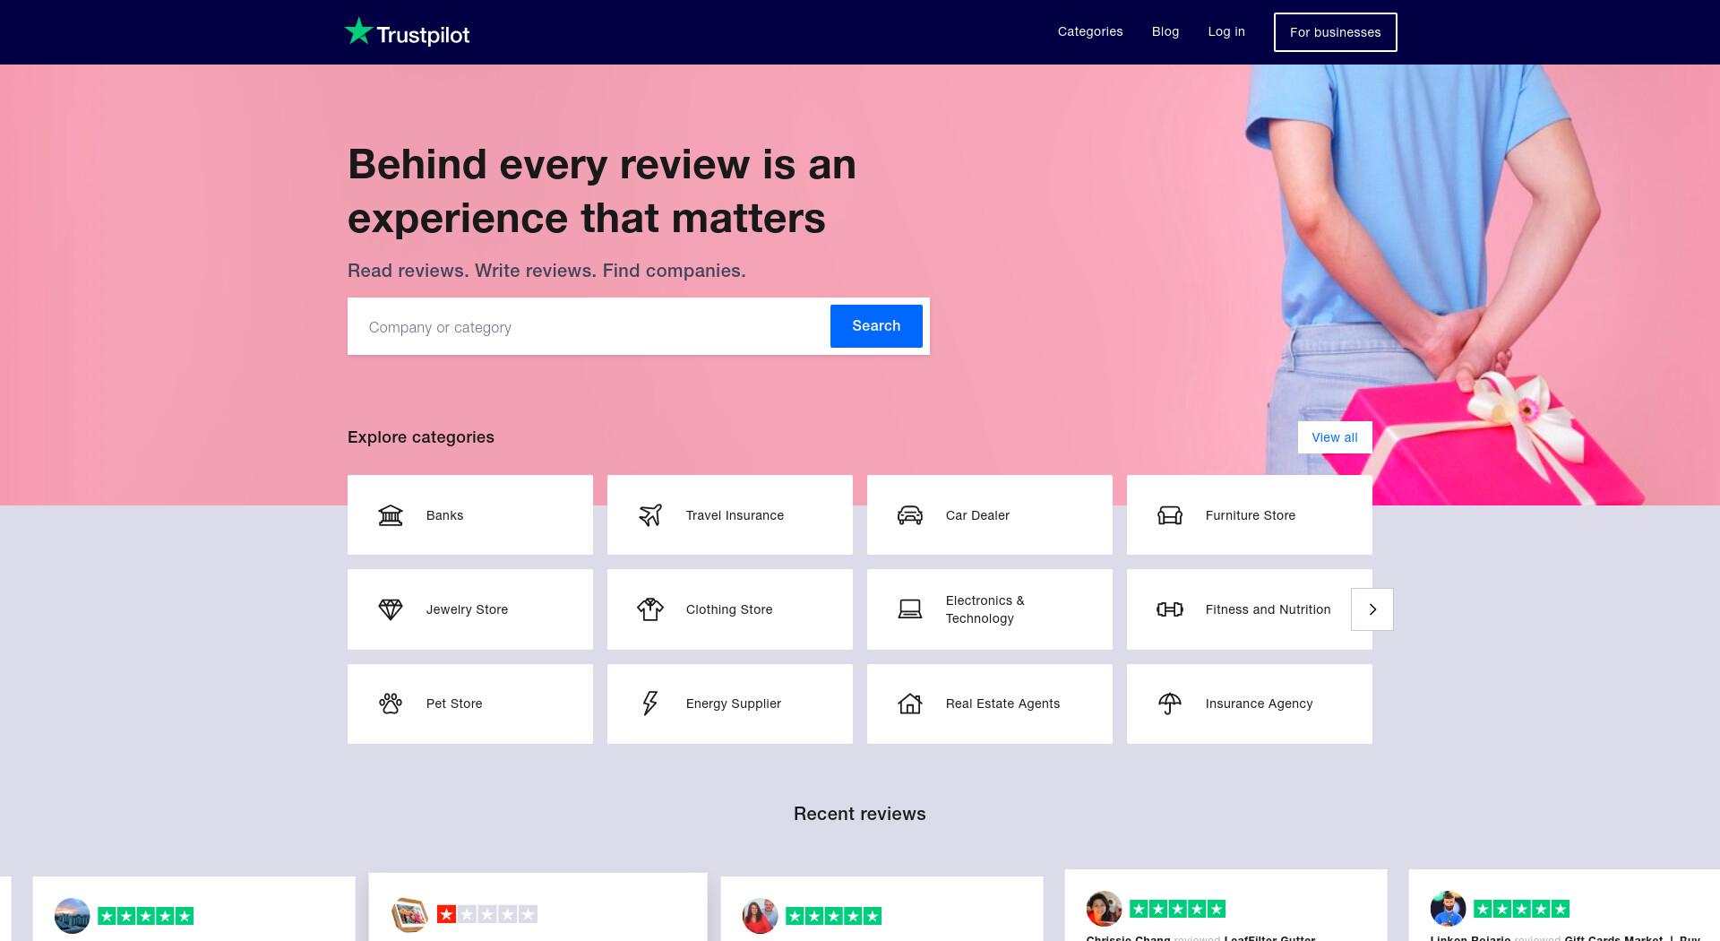Screen dimensions: 1720x941
Task: Open the one-star review's reviewer avatar
Action: [409, 914]
